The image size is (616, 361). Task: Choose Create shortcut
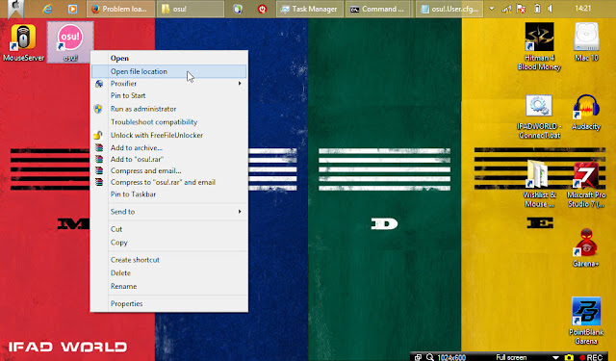click(x=169, y=260)
